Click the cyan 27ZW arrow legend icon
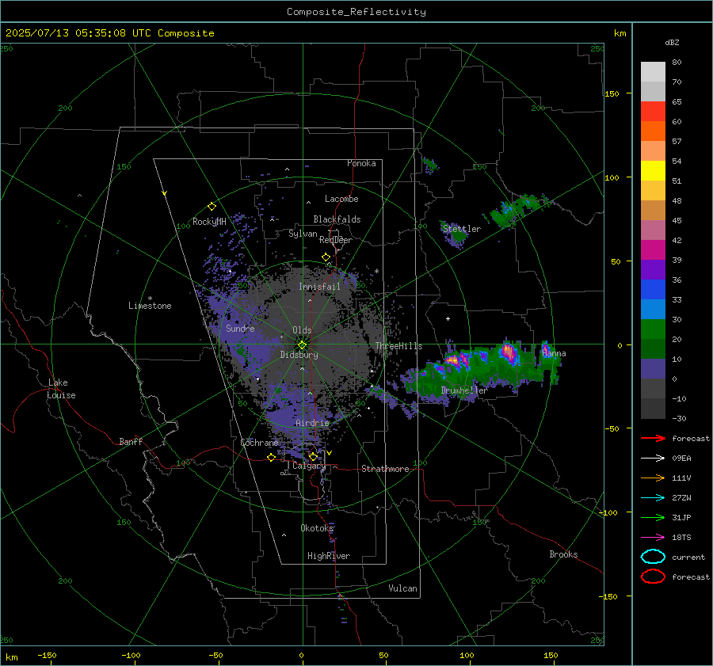The image size is (713, 666). (x=653, y=498)
